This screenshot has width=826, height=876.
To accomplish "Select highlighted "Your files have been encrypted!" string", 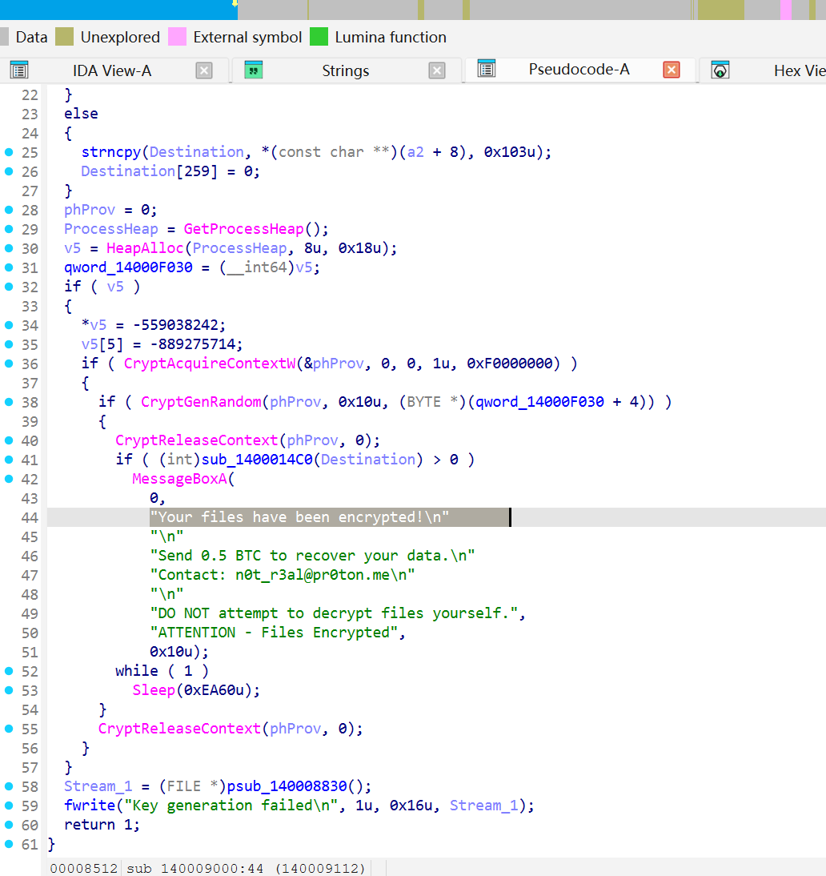I will [x=299, y=517].
